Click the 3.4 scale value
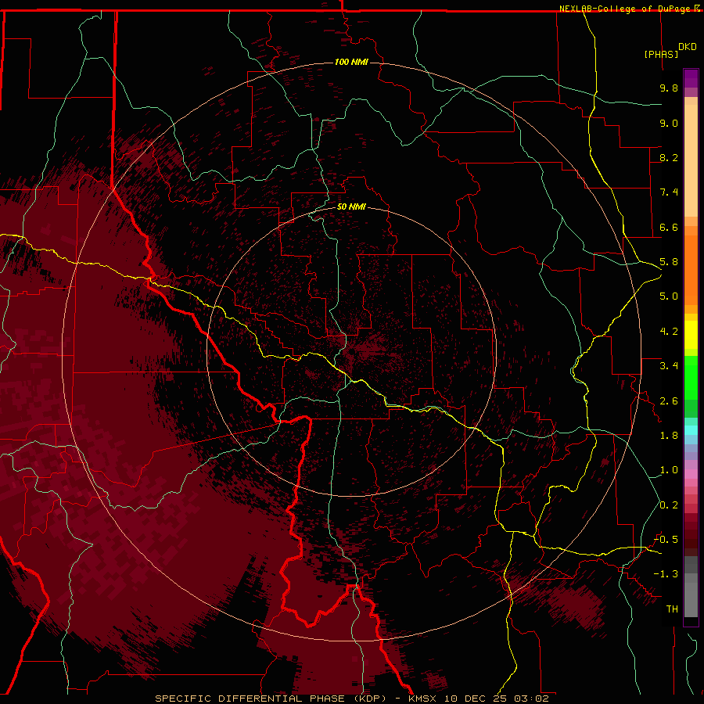This screenshot has width=704, height=704. click(669, 366)
